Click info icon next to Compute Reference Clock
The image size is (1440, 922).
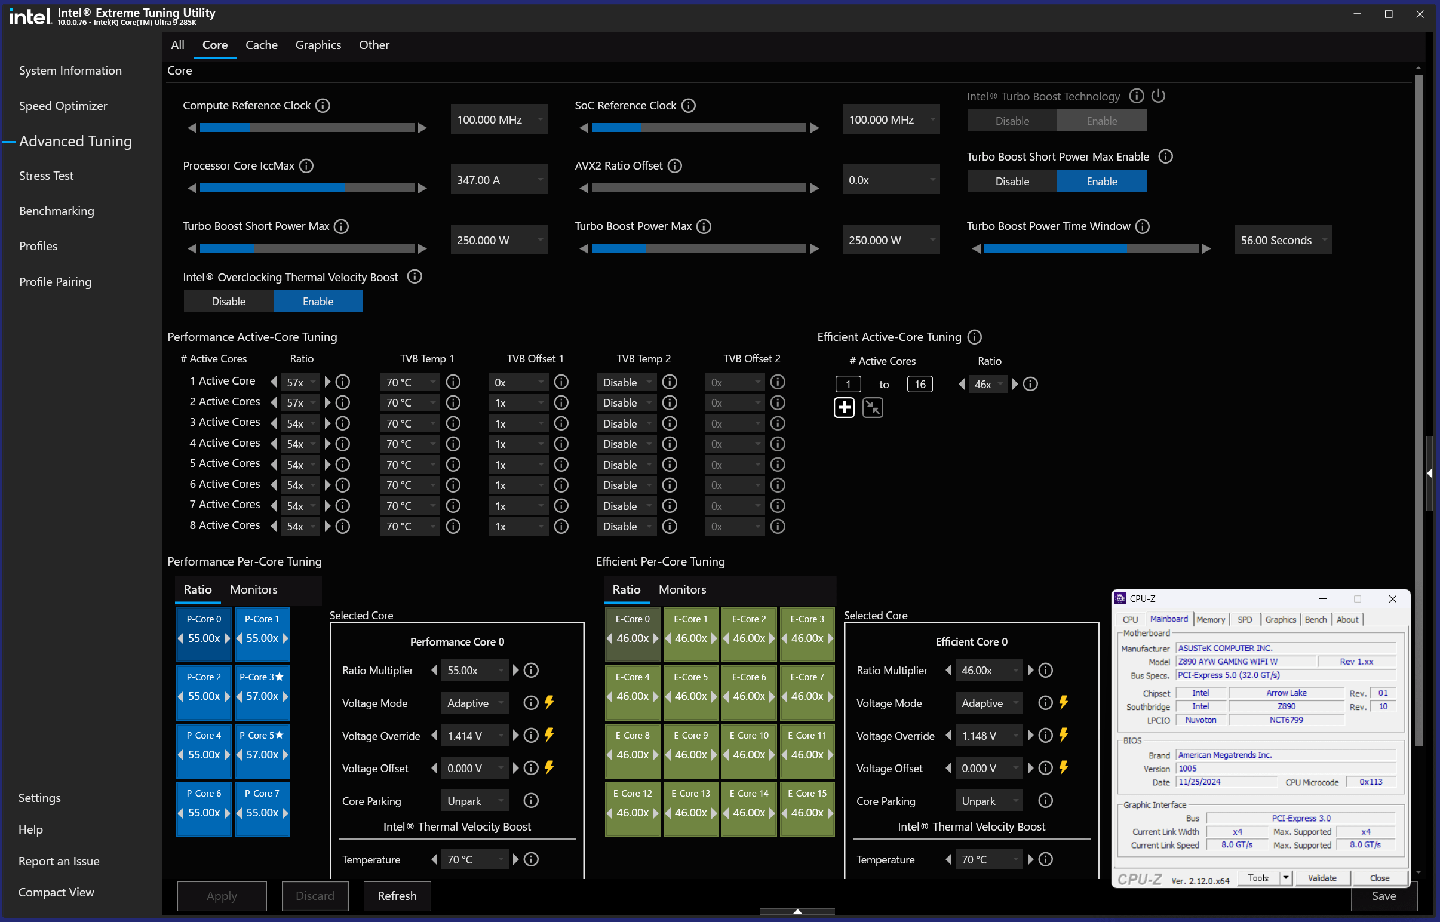323,105
